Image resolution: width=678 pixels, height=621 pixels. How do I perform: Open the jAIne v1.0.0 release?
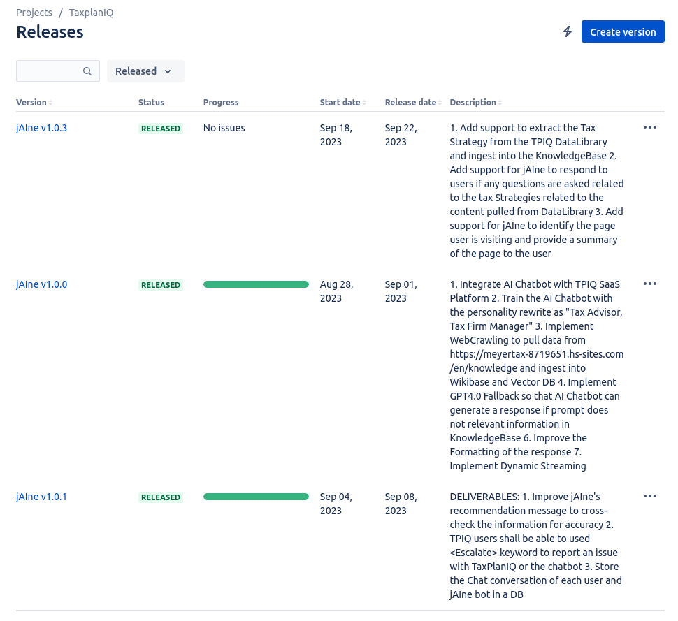pos(41,284)
